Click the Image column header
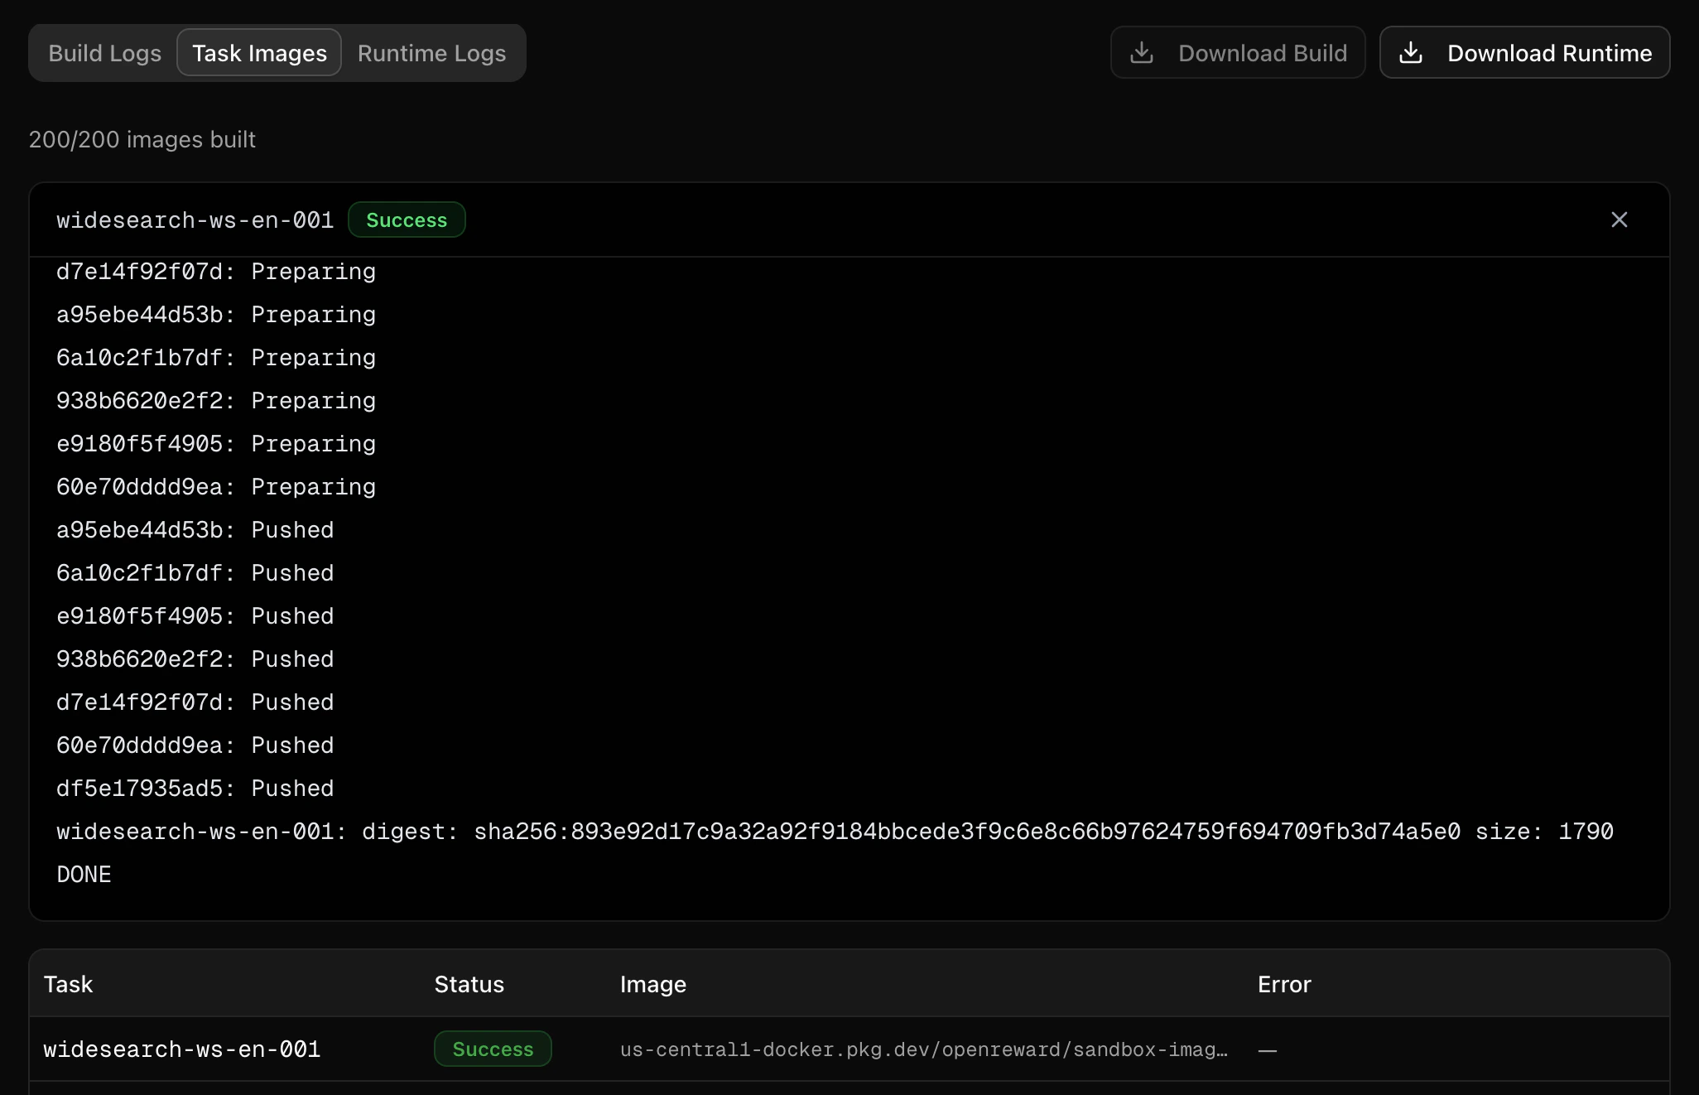The width and height of the screenshot is (1699, 1095). (x=652, y=984)
